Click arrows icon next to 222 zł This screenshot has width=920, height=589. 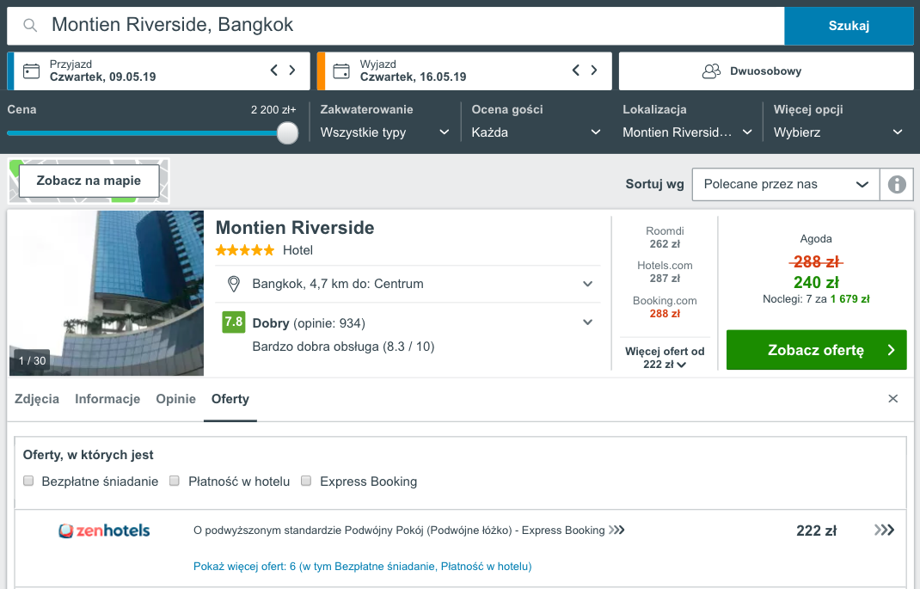884,531
